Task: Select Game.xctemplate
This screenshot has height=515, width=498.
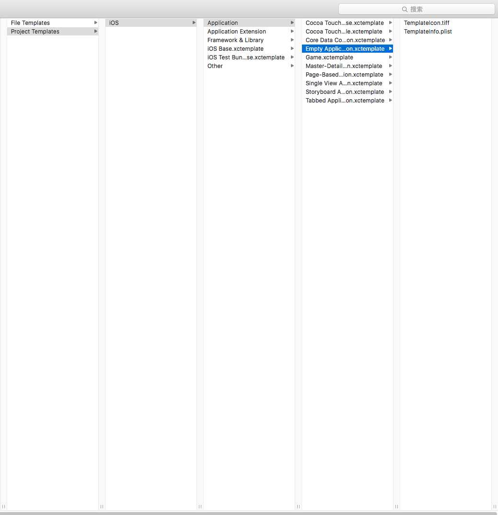Action: 347,57
